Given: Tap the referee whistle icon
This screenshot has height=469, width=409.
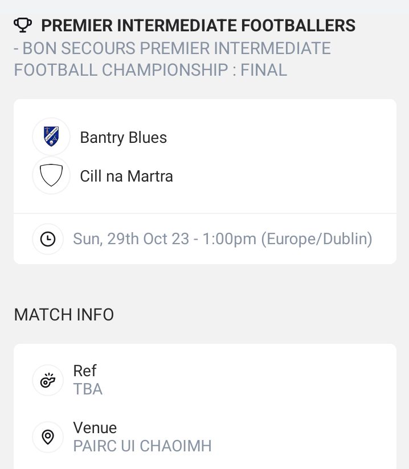Looking at the screenshot, I should point(48,380).
